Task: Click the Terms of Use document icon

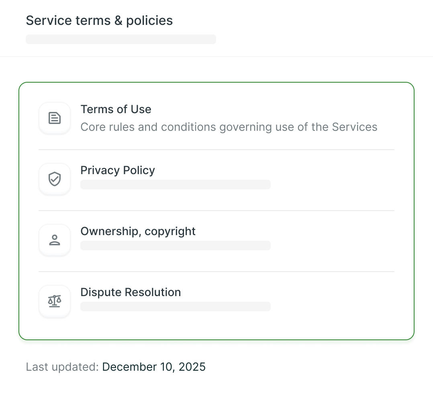Action: [54, 118]
